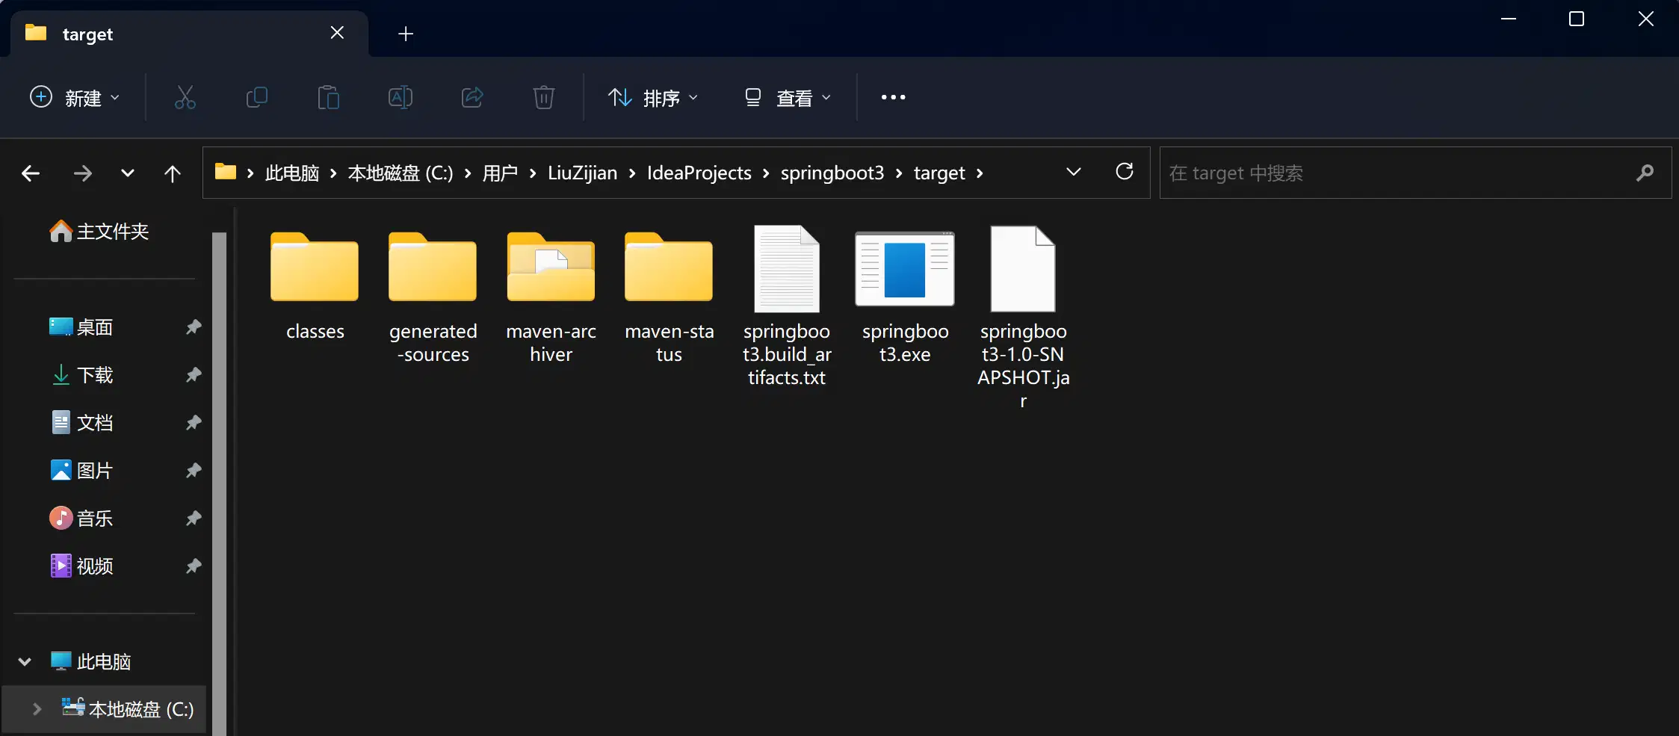Open a new tab with the plus button
Image resolution: width=1679 pixels, height=736 pixels.
(404, 34)
